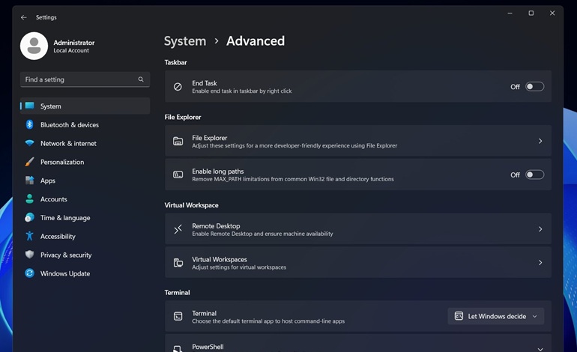The width and height of the screenshot is (577, 352).
Task: Maximize the Settings window
Action: tap(531, 13)
